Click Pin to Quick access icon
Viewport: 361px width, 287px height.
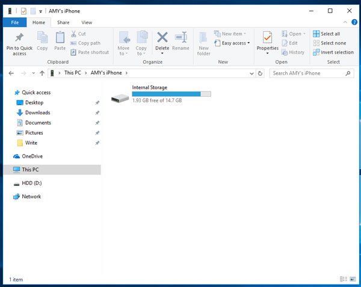point(19,38)
